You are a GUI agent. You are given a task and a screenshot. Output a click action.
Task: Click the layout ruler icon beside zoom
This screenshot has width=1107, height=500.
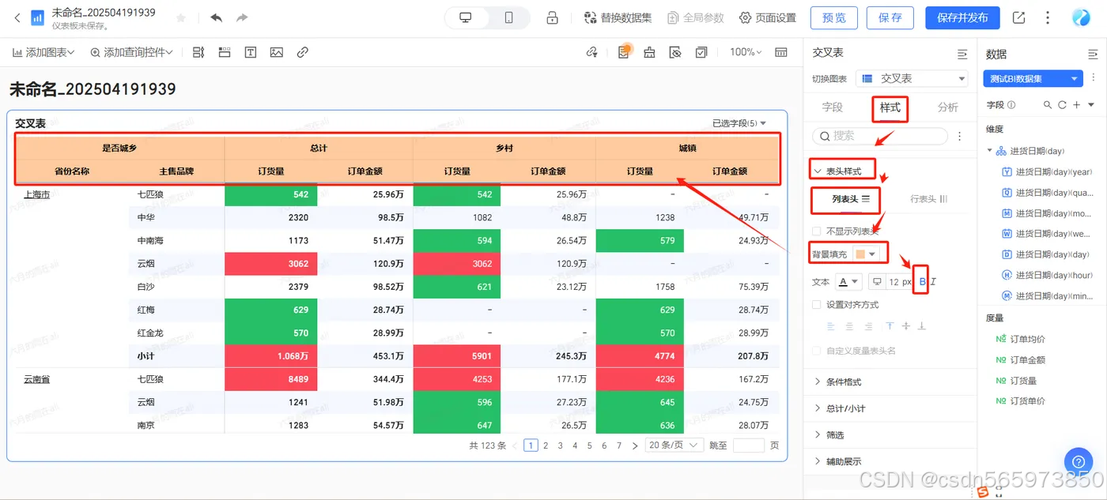[781, 52]
